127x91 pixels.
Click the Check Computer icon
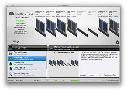[11, 53]
